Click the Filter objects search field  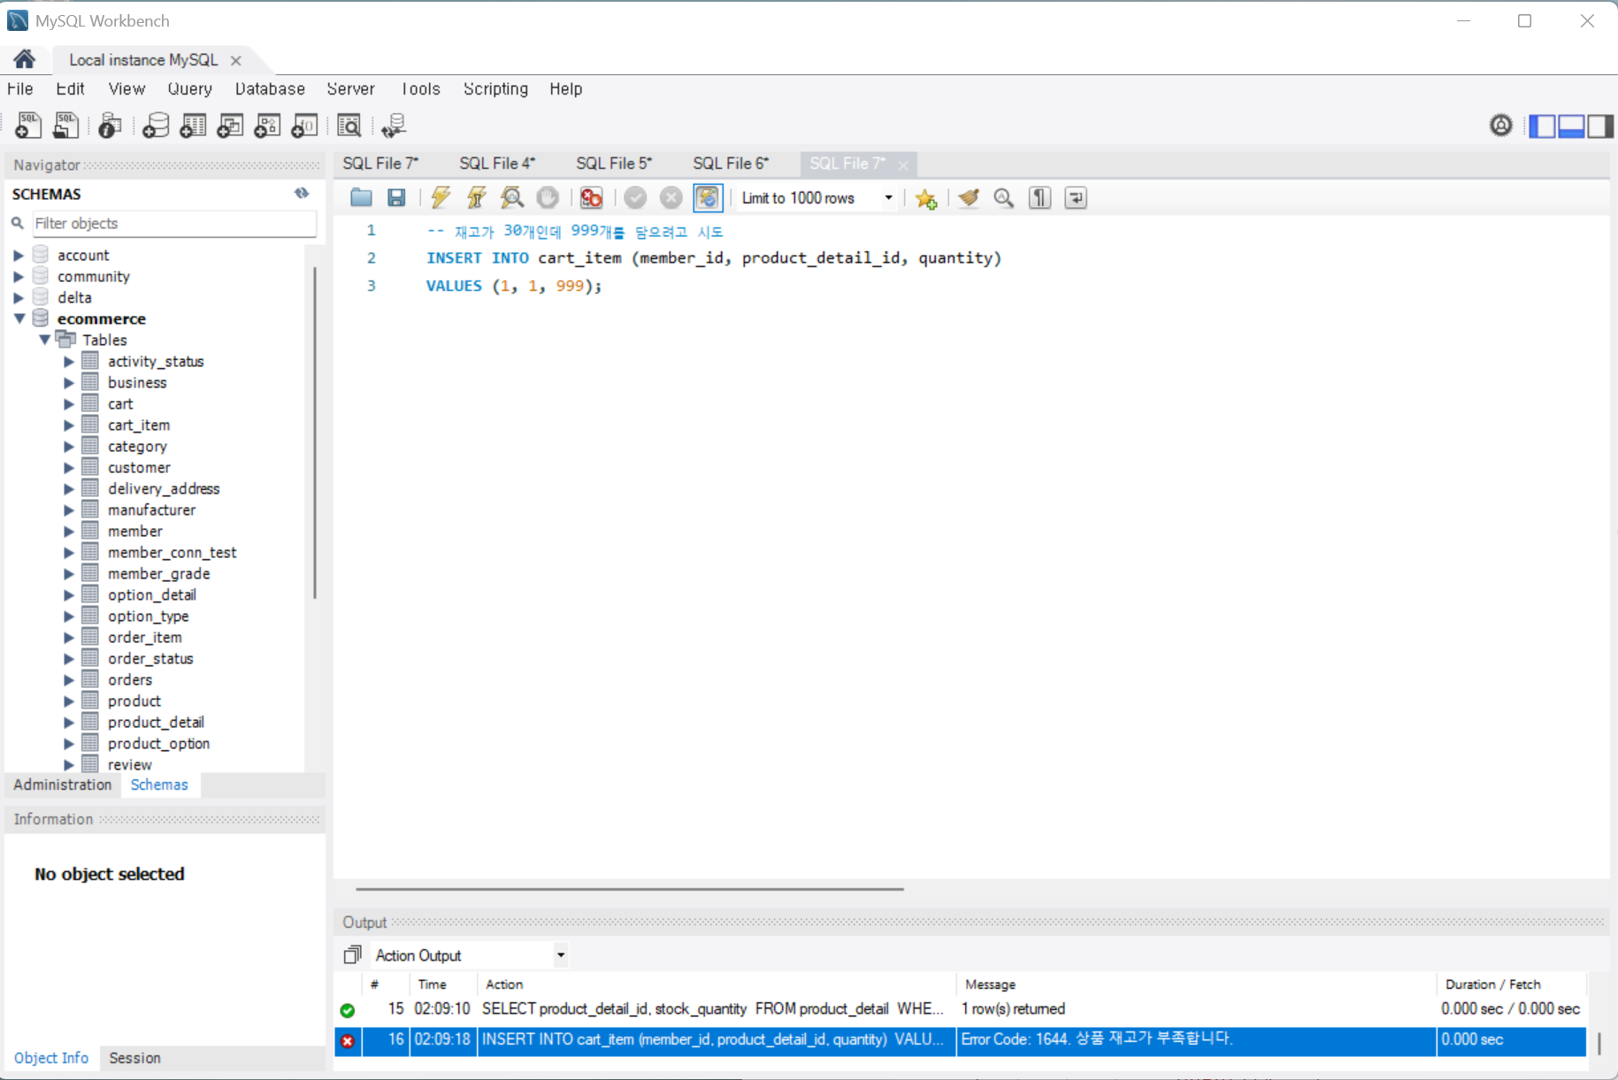click(x=174, y=224)
